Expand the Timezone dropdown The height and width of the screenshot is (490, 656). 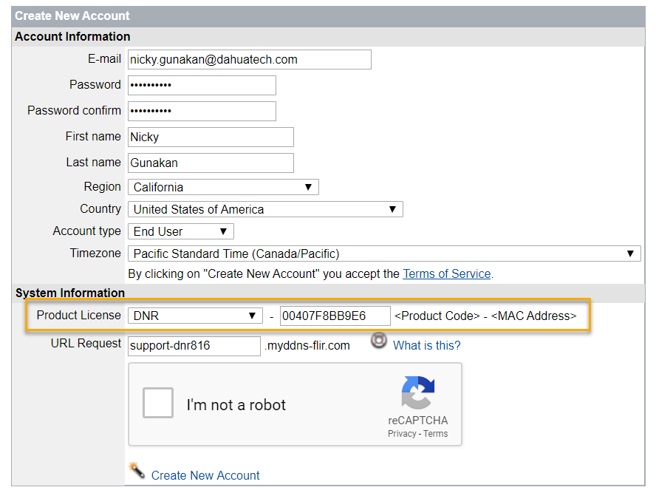point(383,253)
